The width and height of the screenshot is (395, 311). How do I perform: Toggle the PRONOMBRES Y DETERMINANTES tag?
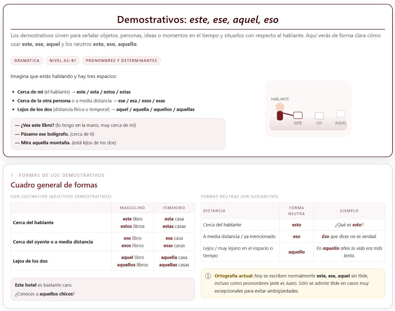coord(122,61)
